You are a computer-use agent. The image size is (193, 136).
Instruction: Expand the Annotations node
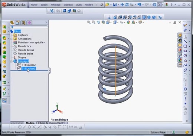(11, 39)
